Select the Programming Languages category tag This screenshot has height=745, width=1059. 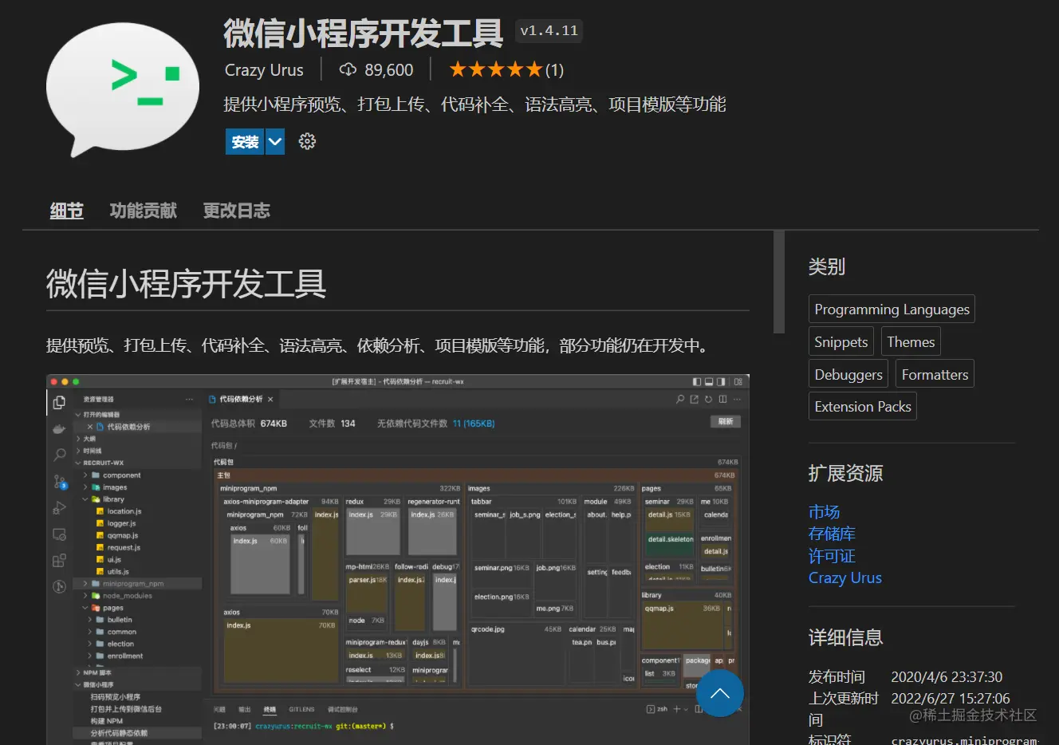tap(892, 309)
